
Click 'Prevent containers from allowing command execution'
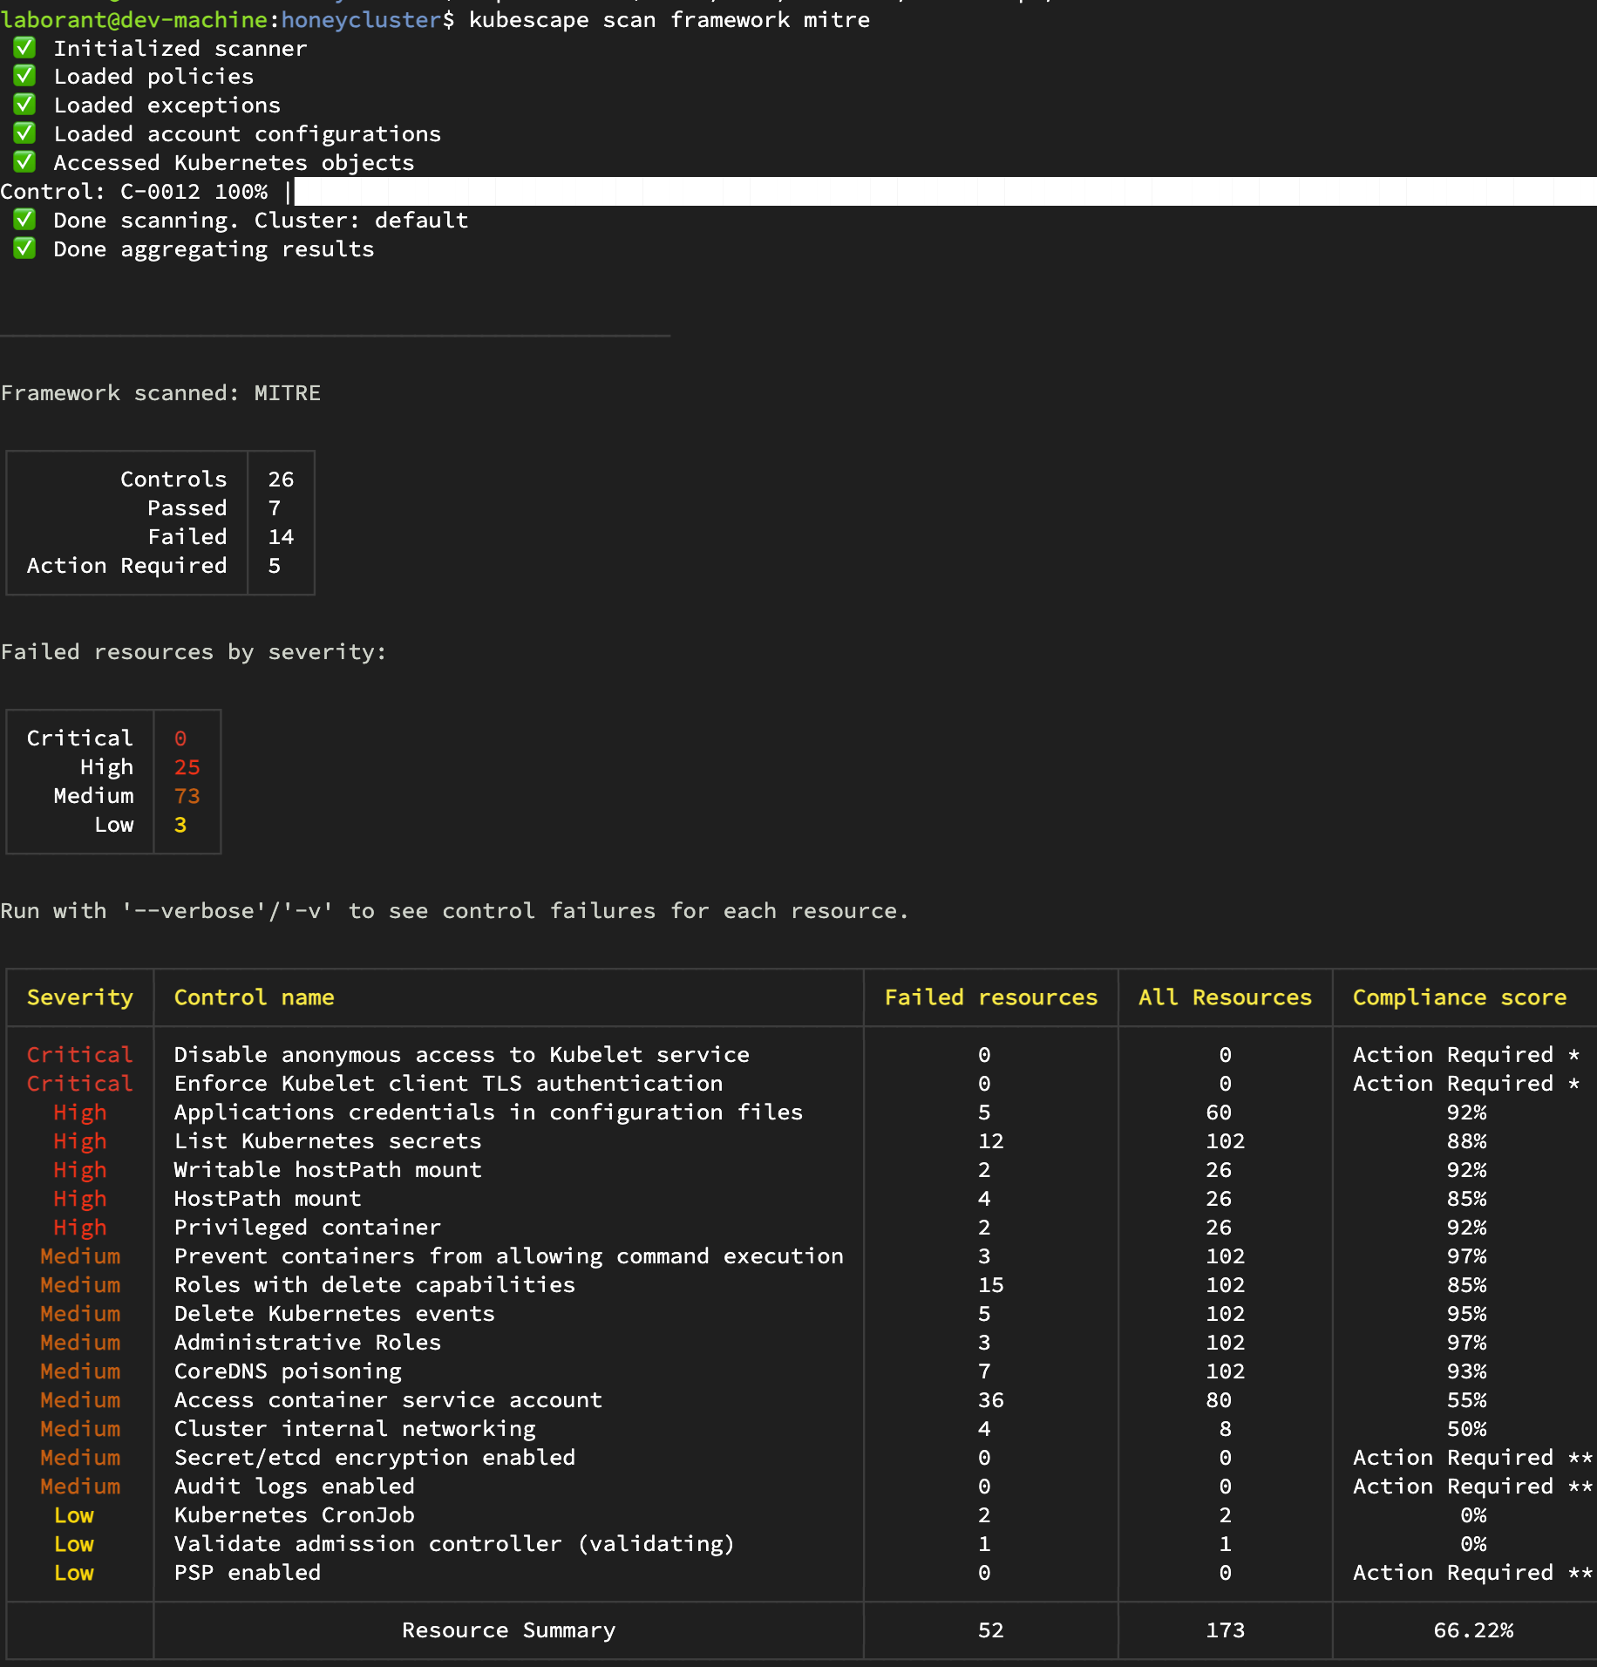tap(509, 1256)
